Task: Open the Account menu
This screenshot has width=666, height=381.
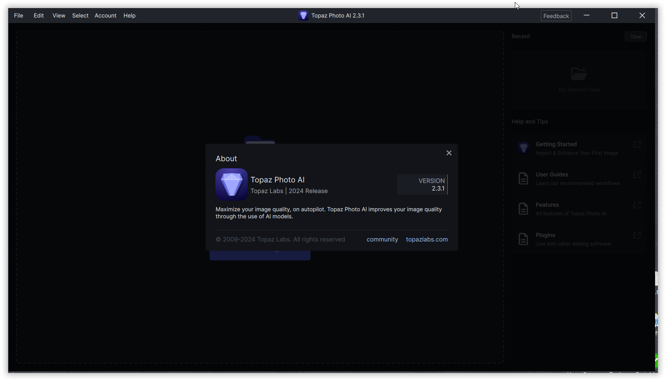Action: 105,16
